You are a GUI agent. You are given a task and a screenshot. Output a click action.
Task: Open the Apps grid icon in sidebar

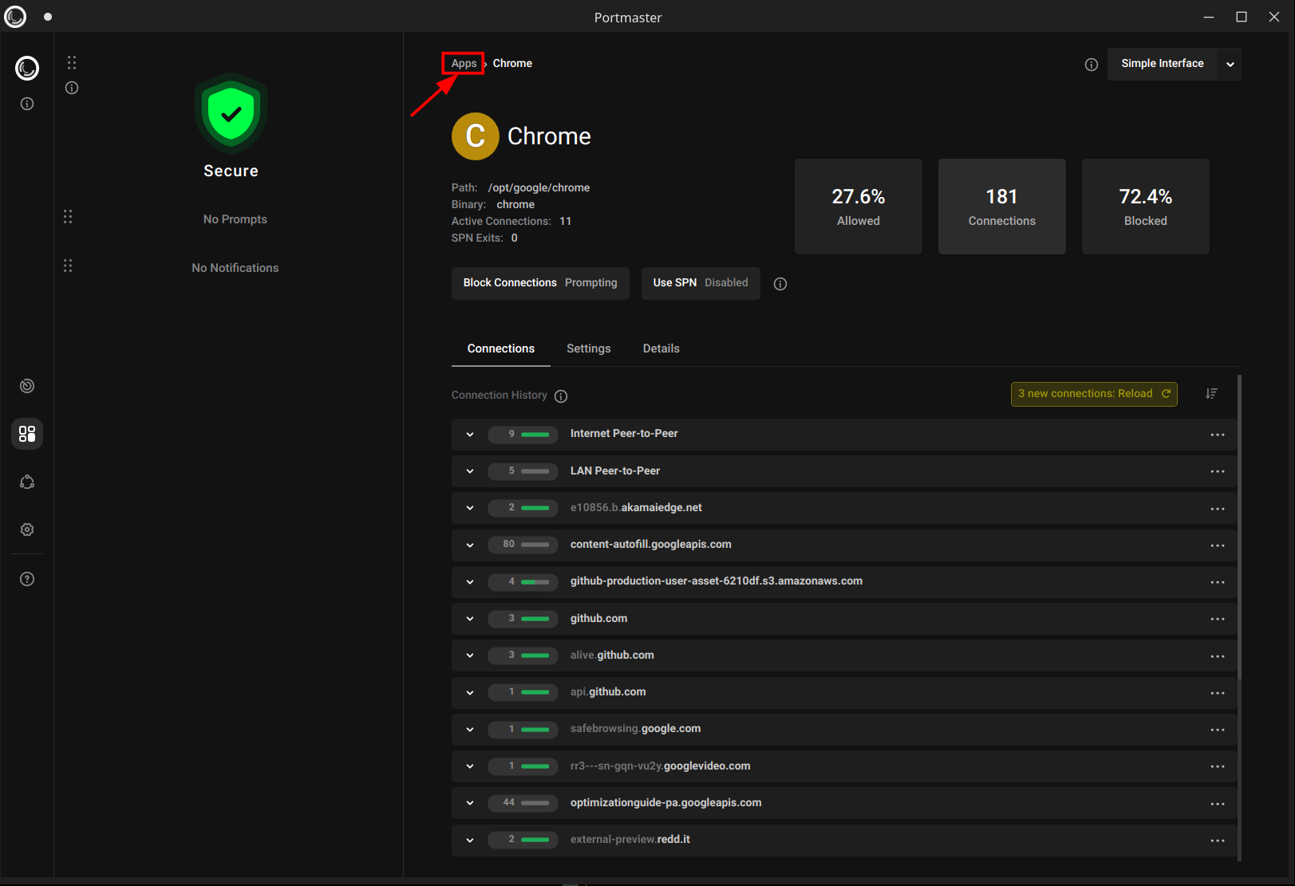27,434
